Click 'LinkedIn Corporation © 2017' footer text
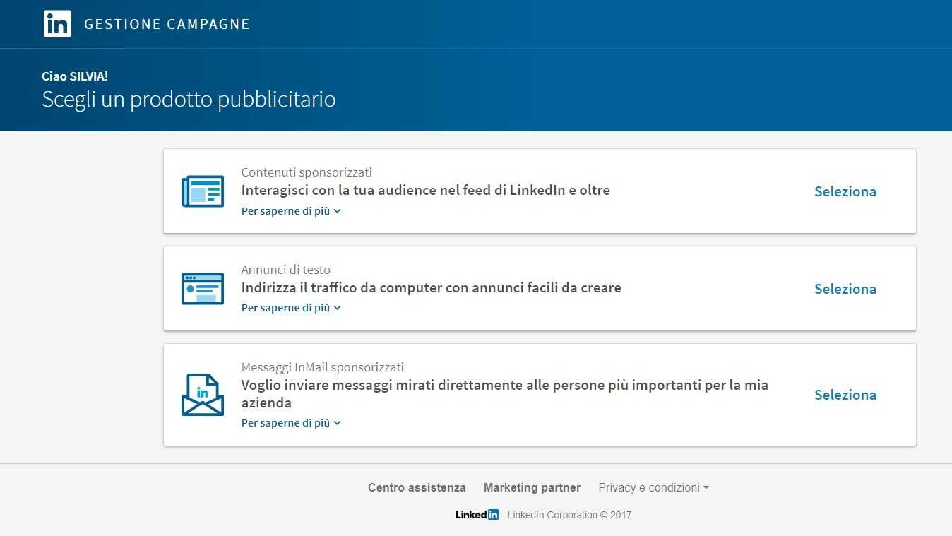The height and width of the screenshot is (536, 952). 569,515
